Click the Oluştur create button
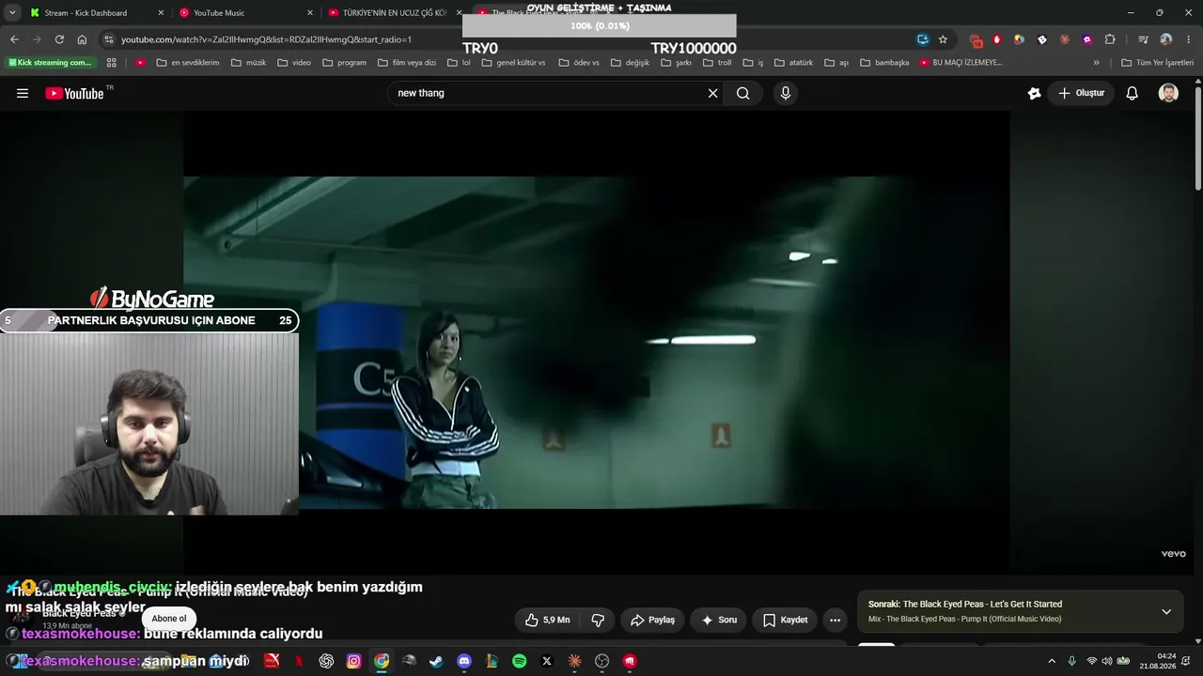Screen dimensions: 1203x676 pyautogui.click(x=1081, y=93)
